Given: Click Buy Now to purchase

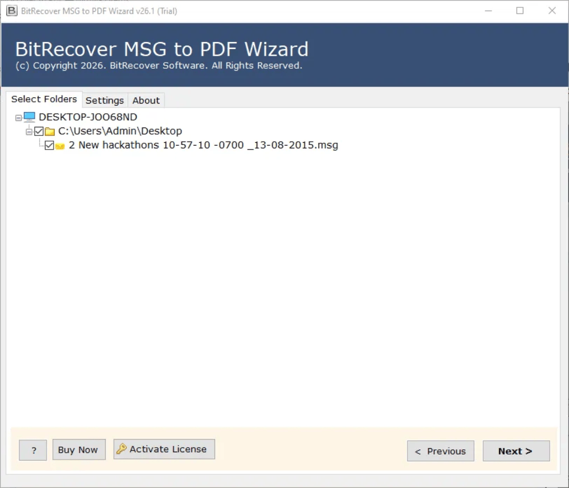Looking at the screenshot, I should coord(79,449).
